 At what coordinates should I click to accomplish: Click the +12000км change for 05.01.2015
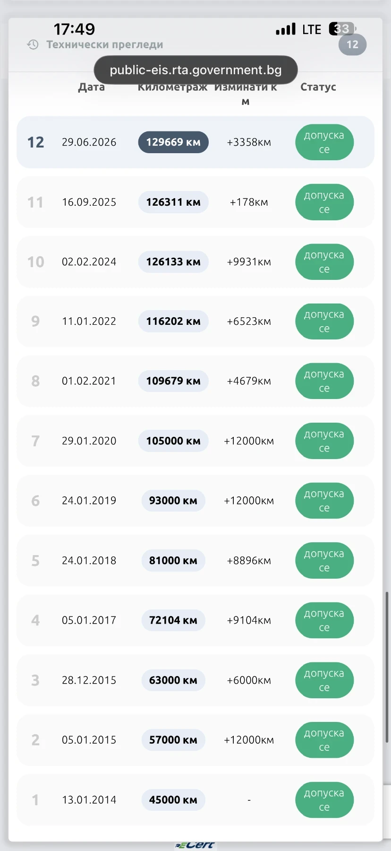click(x=249, y=740)
